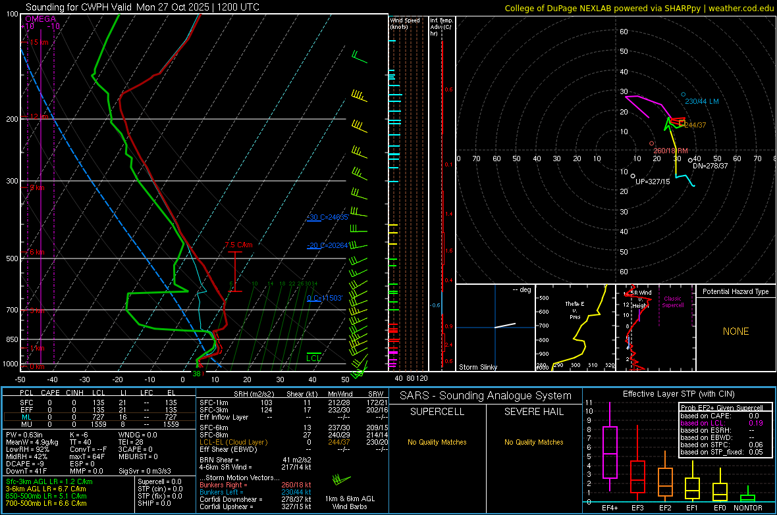
Task: Click the magenta OMEGA label
Action: 41,19
